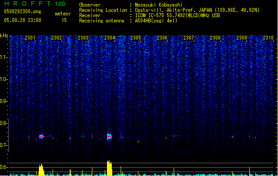
Task: Click the bright meteor echo at 2304
Action: [110, 136]
